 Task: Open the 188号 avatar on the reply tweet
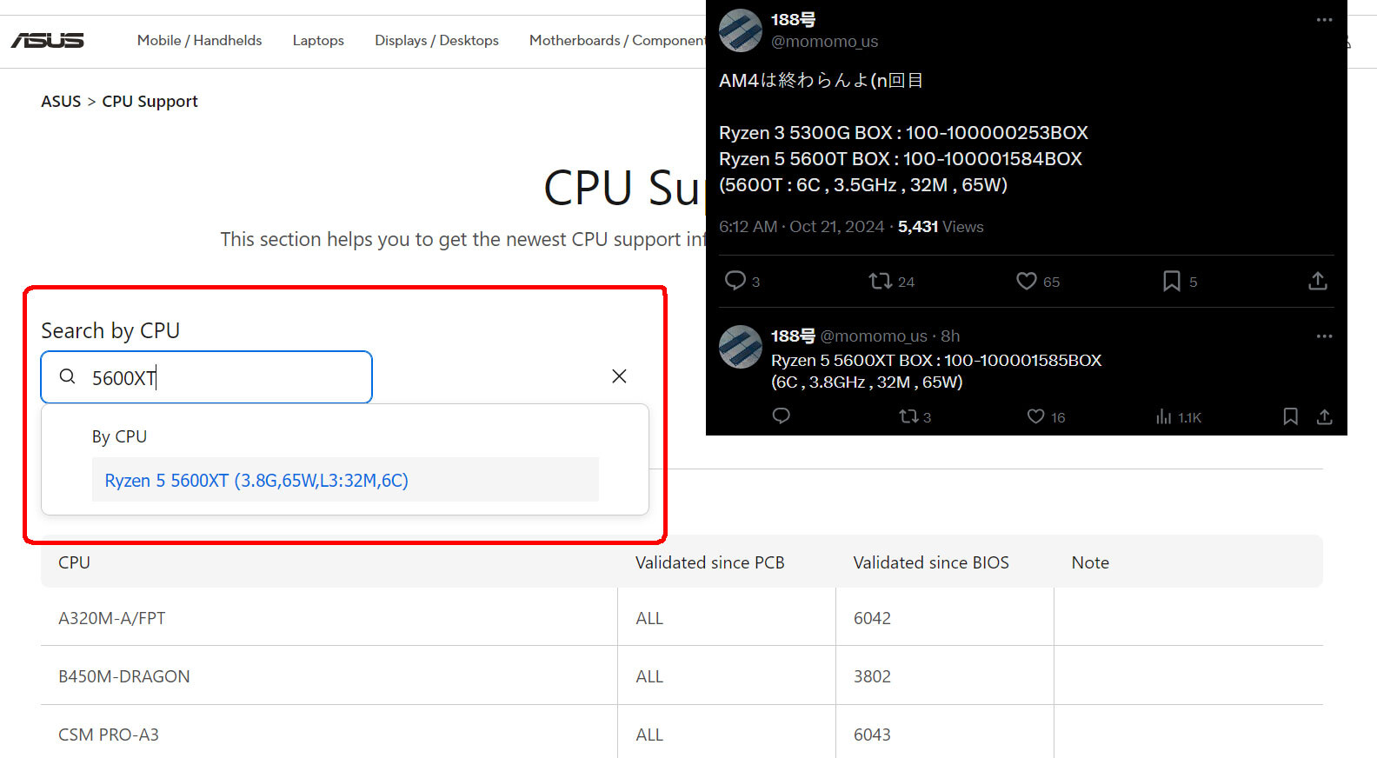point(741,347)
